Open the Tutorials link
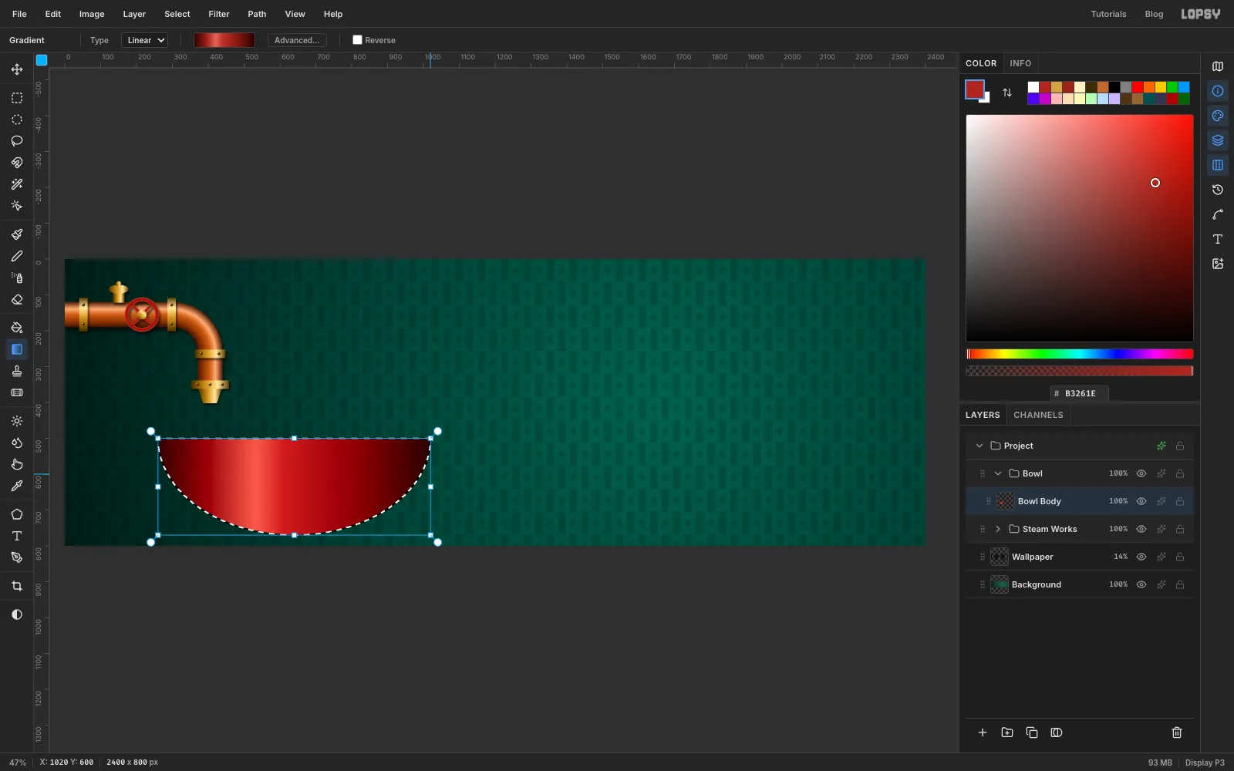 point(1108,14)
